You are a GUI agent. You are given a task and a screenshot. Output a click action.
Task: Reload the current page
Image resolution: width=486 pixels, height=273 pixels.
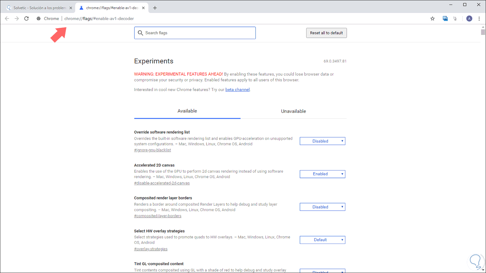tap(27, 18)
